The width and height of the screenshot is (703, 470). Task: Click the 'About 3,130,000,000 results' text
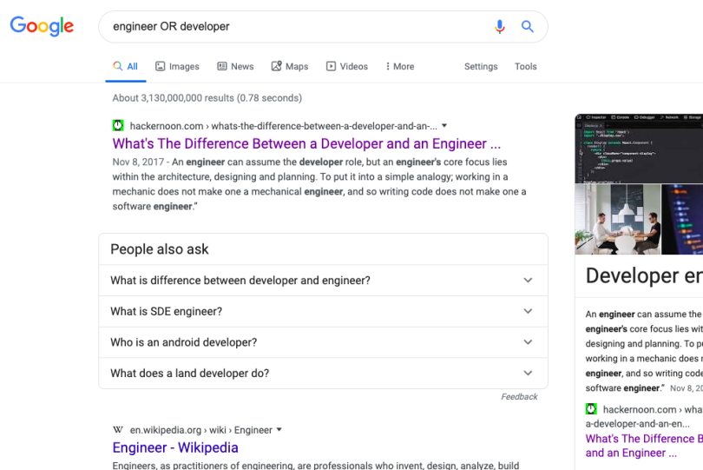(x=207, y=98)
